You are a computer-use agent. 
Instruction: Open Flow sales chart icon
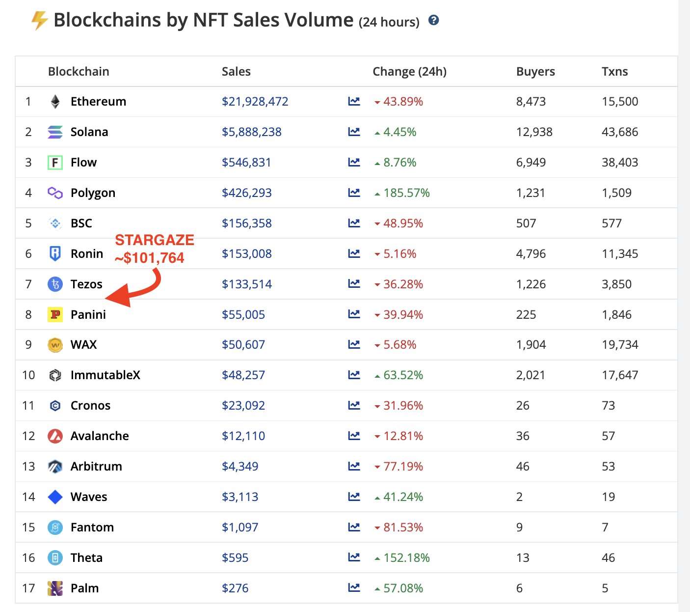click(x=354, y=162)
